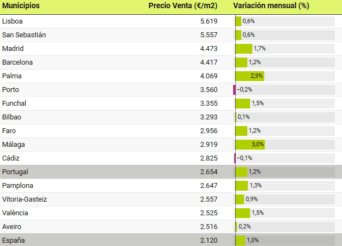Select the Porto municipality name
The width and height of the screenshot is (342, 246).
[11, 89]
